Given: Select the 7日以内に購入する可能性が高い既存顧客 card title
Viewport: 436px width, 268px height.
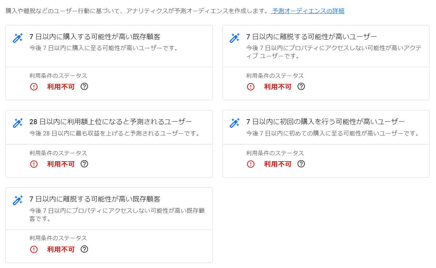Looking at the screenshot, I should click(95, 37).
